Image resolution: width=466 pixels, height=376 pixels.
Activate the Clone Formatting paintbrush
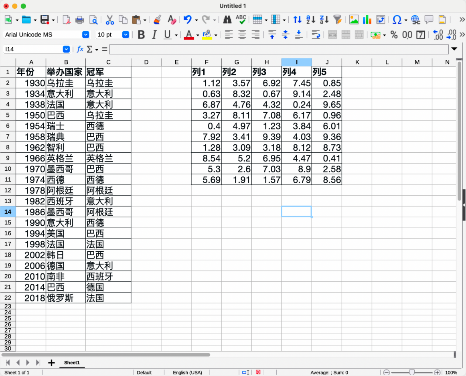(158, 20)
